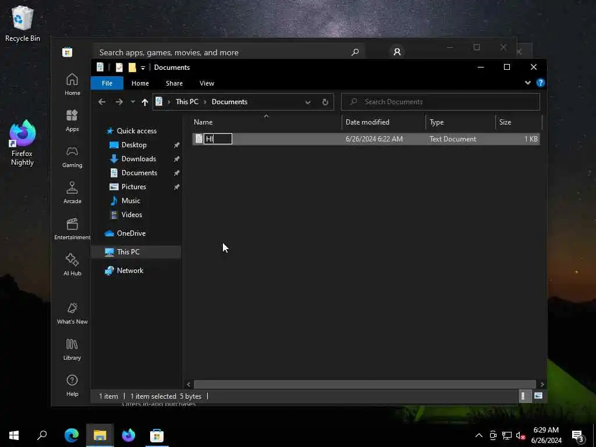The width and height of the screenshot is (596, 447).
Task: Open What's New in Microsoft Store sidebar
Action: [72, 314]
